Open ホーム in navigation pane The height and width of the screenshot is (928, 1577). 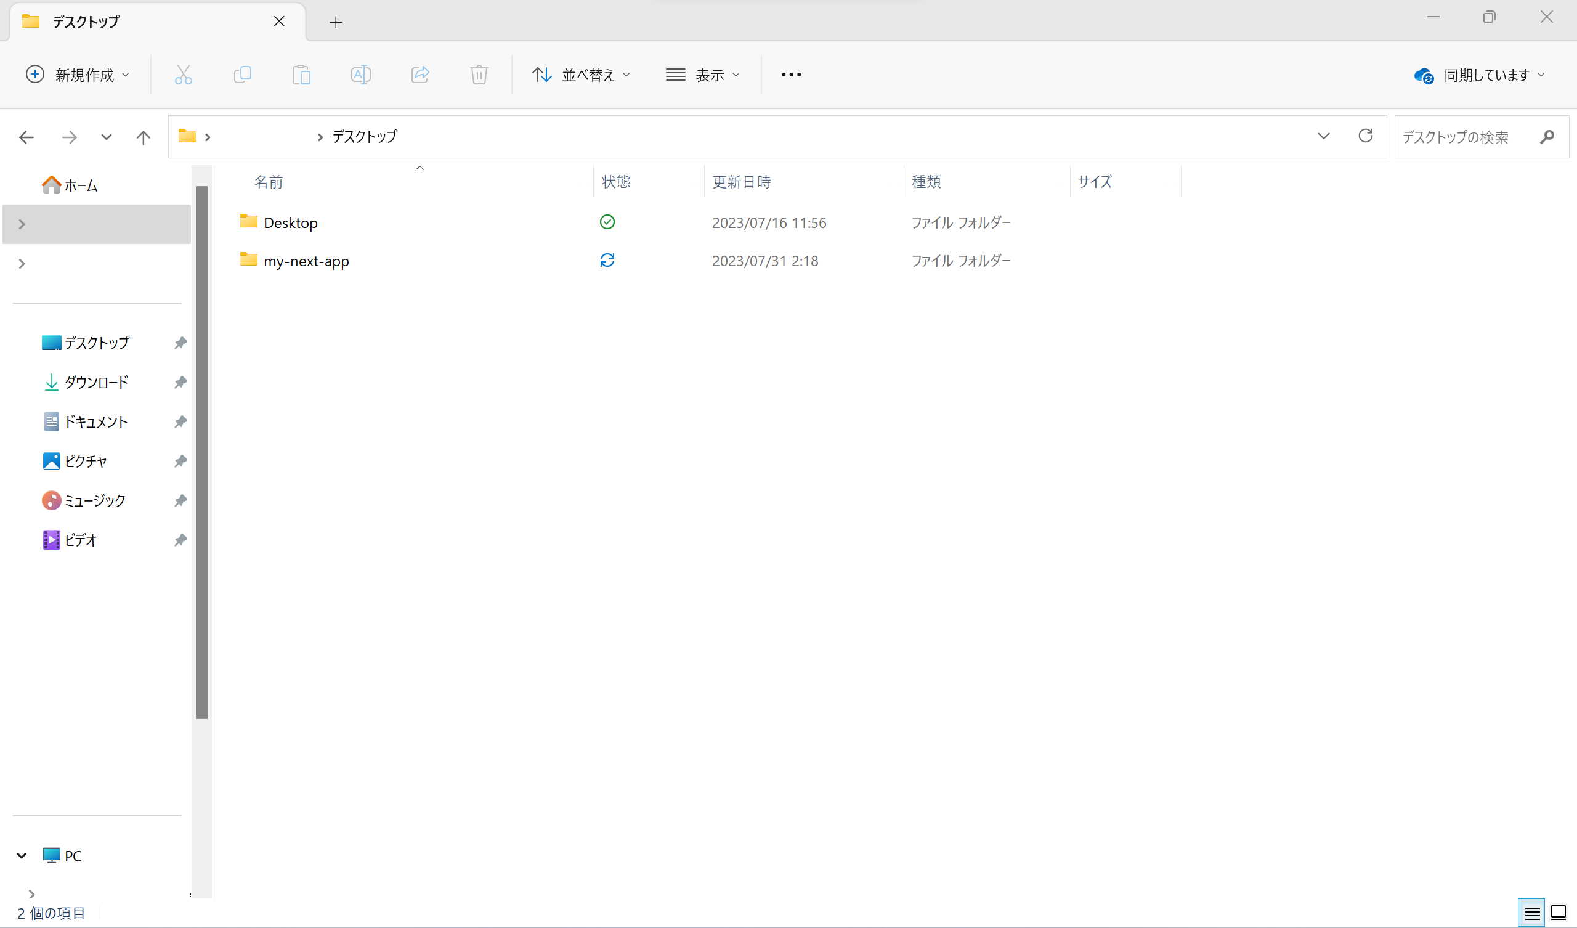coord(69,185)
